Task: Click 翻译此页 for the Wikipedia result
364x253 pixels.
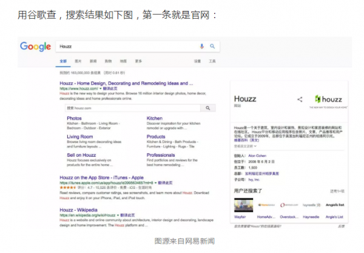Action: (x=127, y=215)
